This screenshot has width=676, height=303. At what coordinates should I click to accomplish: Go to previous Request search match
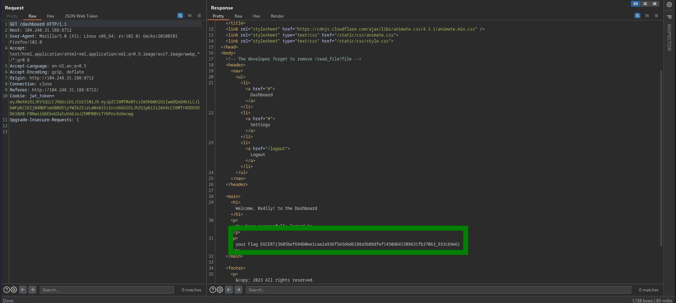[x=23, y=290]
